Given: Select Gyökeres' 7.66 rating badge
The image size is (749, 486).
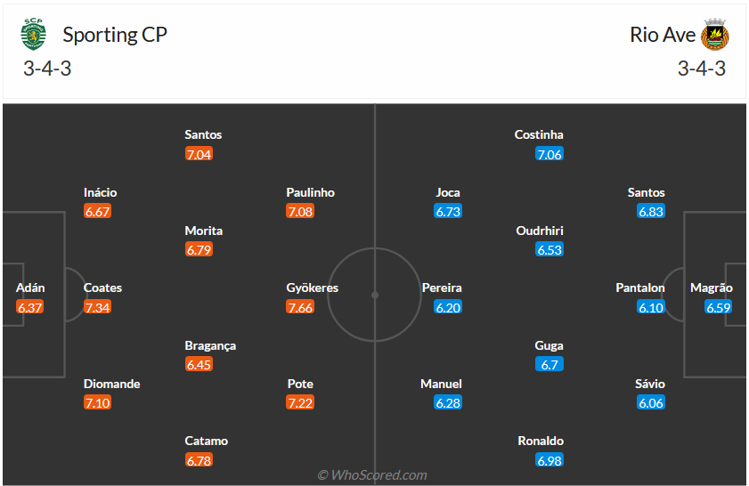Looking at the screenshot, I should pos(300,307).
